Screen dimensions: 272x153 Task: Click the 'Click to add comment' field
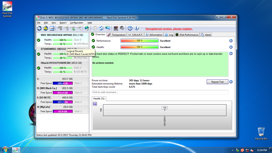click(x=160, y=92)
